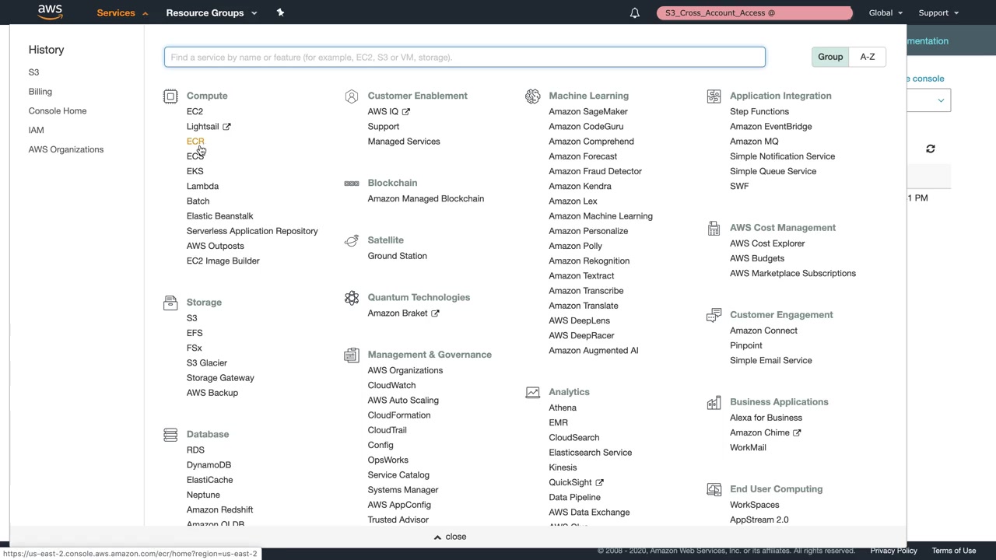The image size is (996, 560).
Task: Switch service view to Group
Action: click(830, 57)
